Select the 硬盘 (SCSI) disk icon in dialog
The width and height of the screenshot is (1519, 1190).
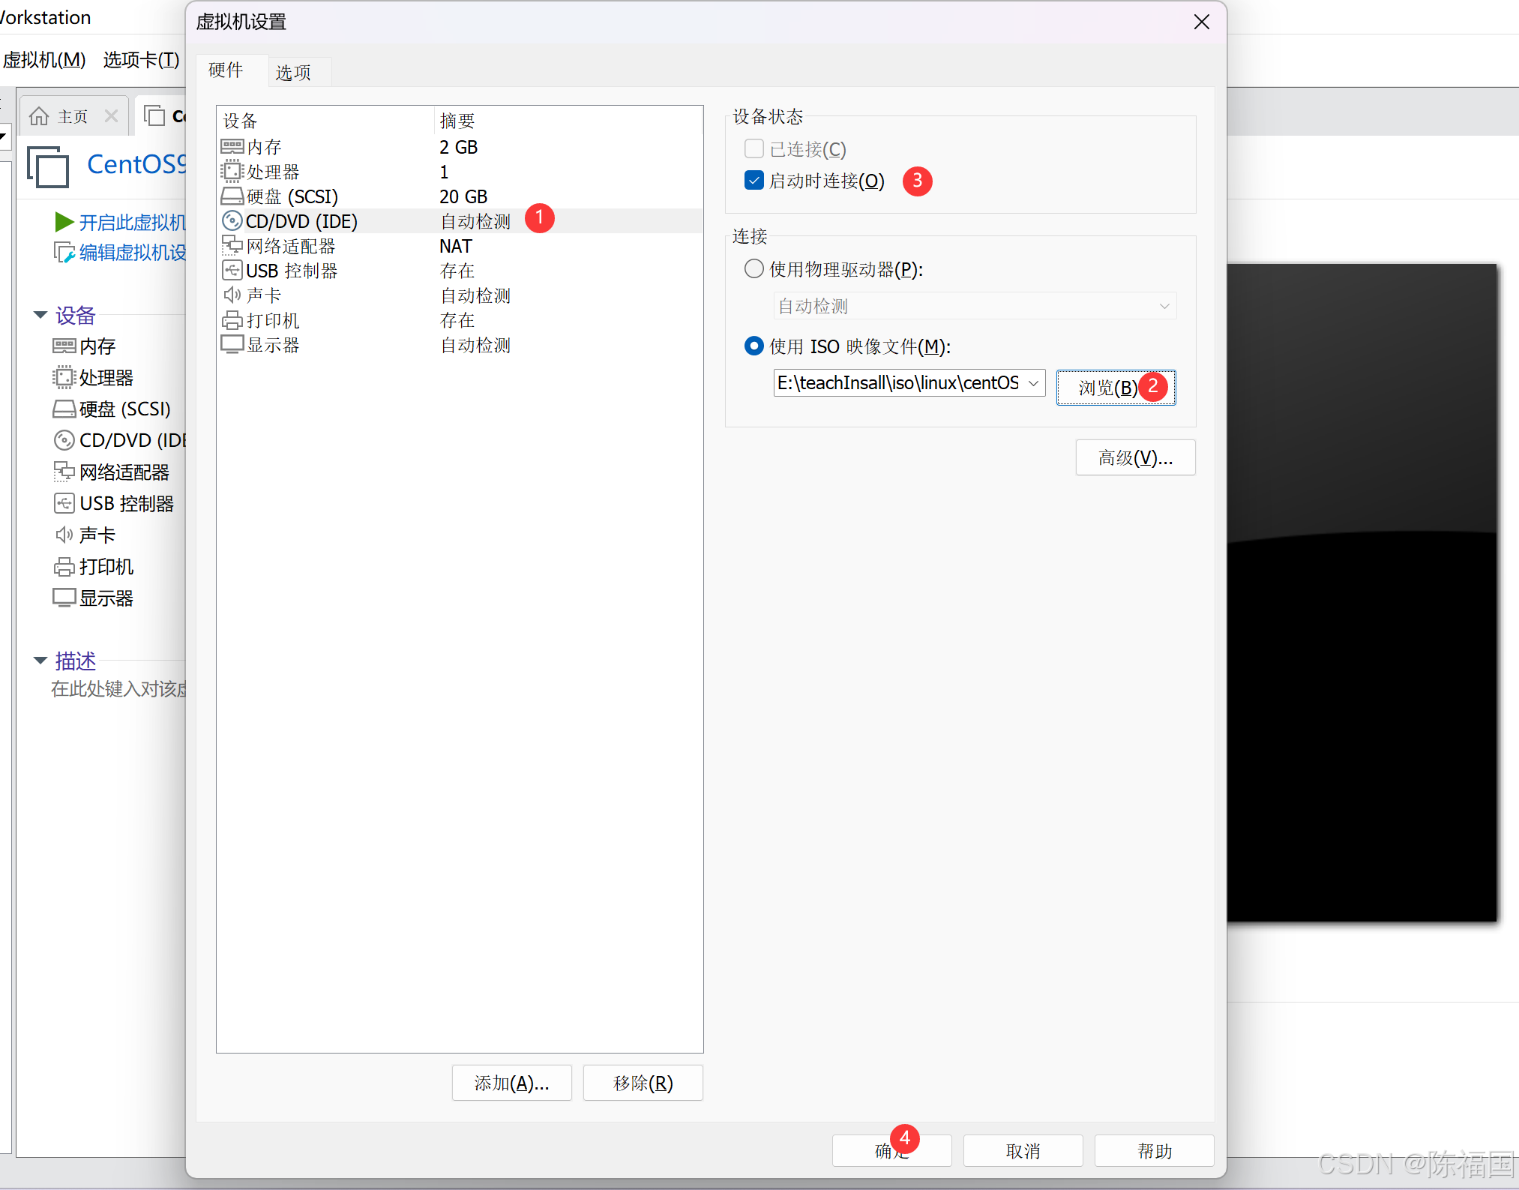(x=232, y=196)
